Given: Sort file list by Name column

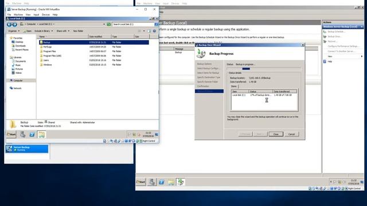Looking at the screenshot, I should (63, 37).
